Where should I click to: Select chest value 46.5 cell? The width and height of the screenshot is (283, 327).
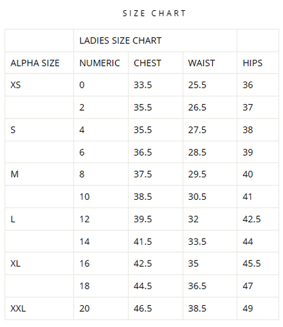point(156,309)
